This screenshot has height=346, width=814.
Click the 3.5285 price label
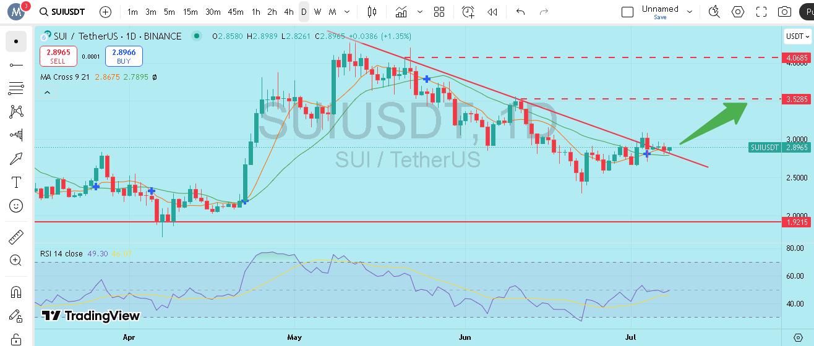[796, 99]
